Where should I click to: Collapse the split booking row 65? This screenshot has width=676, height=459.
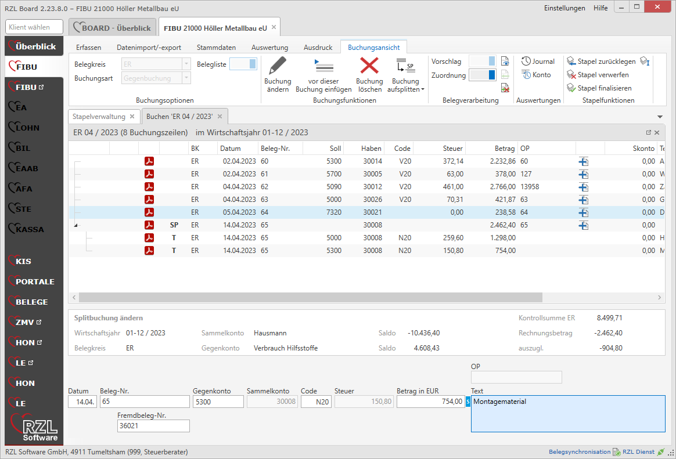(76, 225)
